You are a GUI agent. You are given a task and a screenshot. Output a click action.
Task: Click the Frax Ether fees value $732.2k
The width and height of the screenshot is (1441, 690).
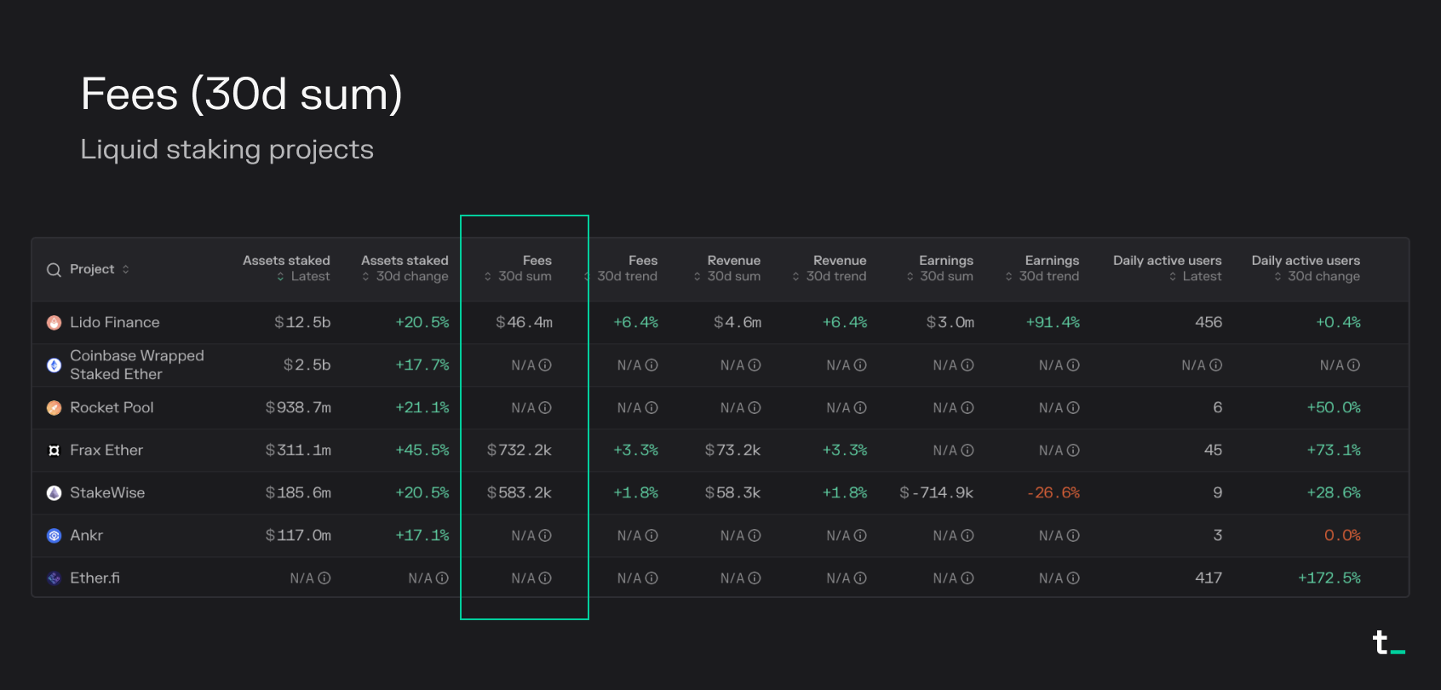520,451
